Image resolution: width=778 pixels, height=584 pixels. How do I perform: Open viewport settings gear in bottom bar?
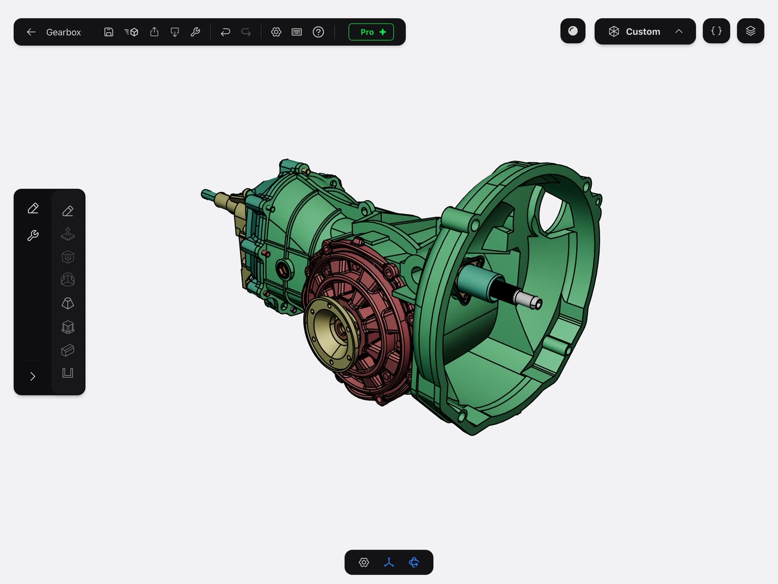pos(364,562)
